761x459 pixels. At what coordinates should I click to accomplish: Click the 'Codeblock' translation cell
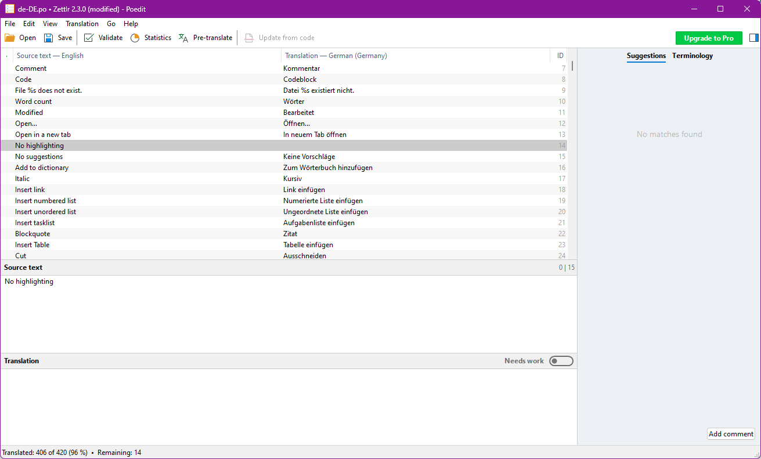click(x=300, y=79)
